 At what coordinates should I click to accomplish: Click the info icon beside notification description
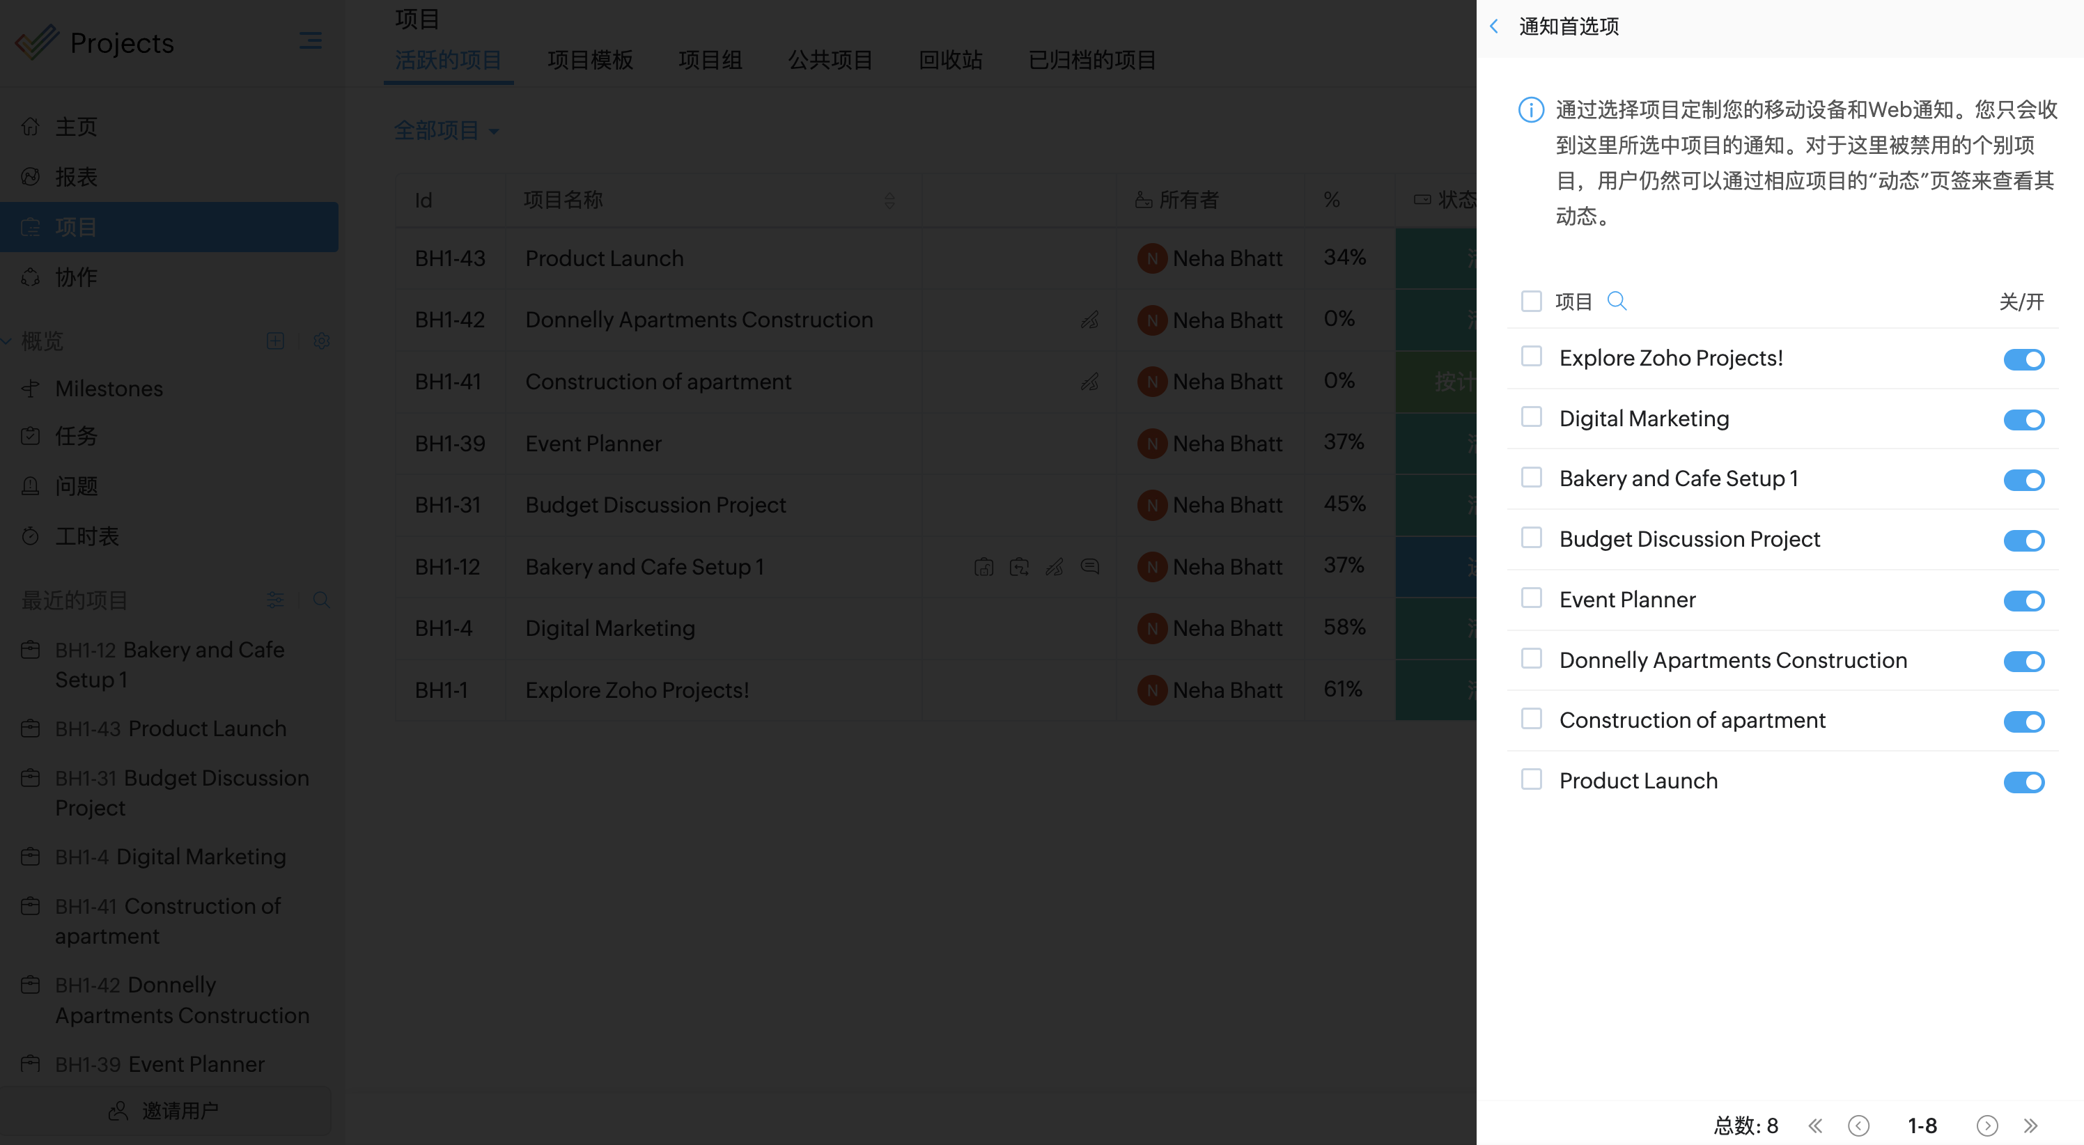pyautogui.click(x=1531, y=109)
